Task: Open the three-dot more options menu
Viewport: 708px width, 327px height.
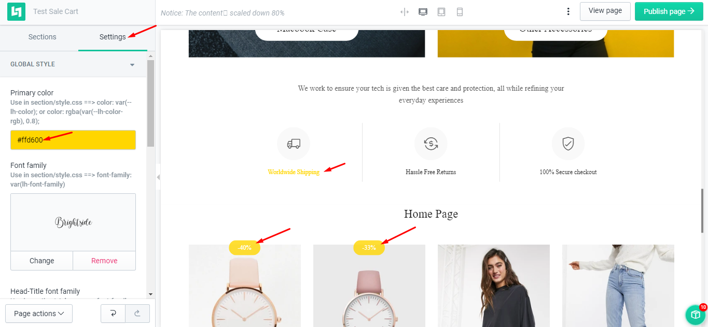Action: click(x=568, y=11)
